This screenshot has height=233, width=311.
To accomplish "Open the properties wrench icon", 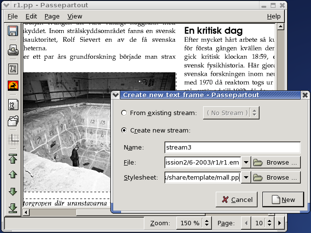I will (x=13, y=104).
